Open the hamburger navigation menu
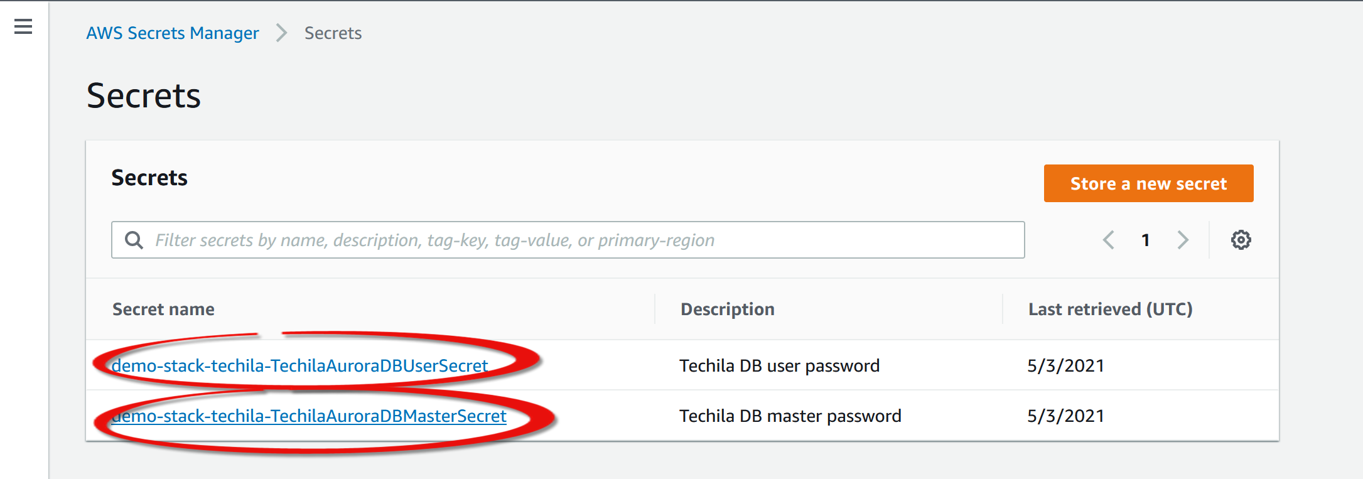 point(23,26)
